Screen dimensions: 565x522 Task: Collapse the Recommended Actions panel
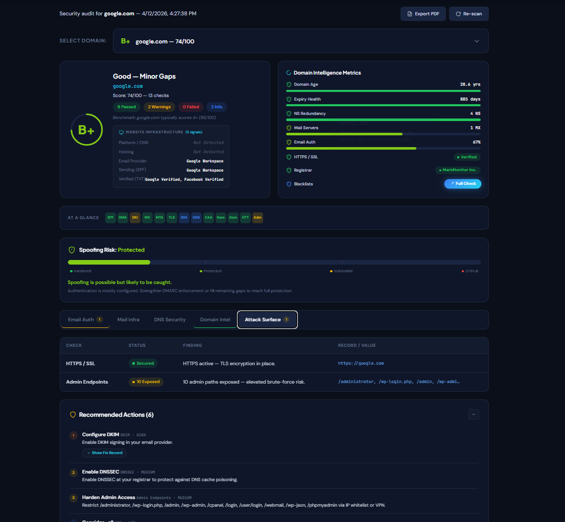(474, 414)
